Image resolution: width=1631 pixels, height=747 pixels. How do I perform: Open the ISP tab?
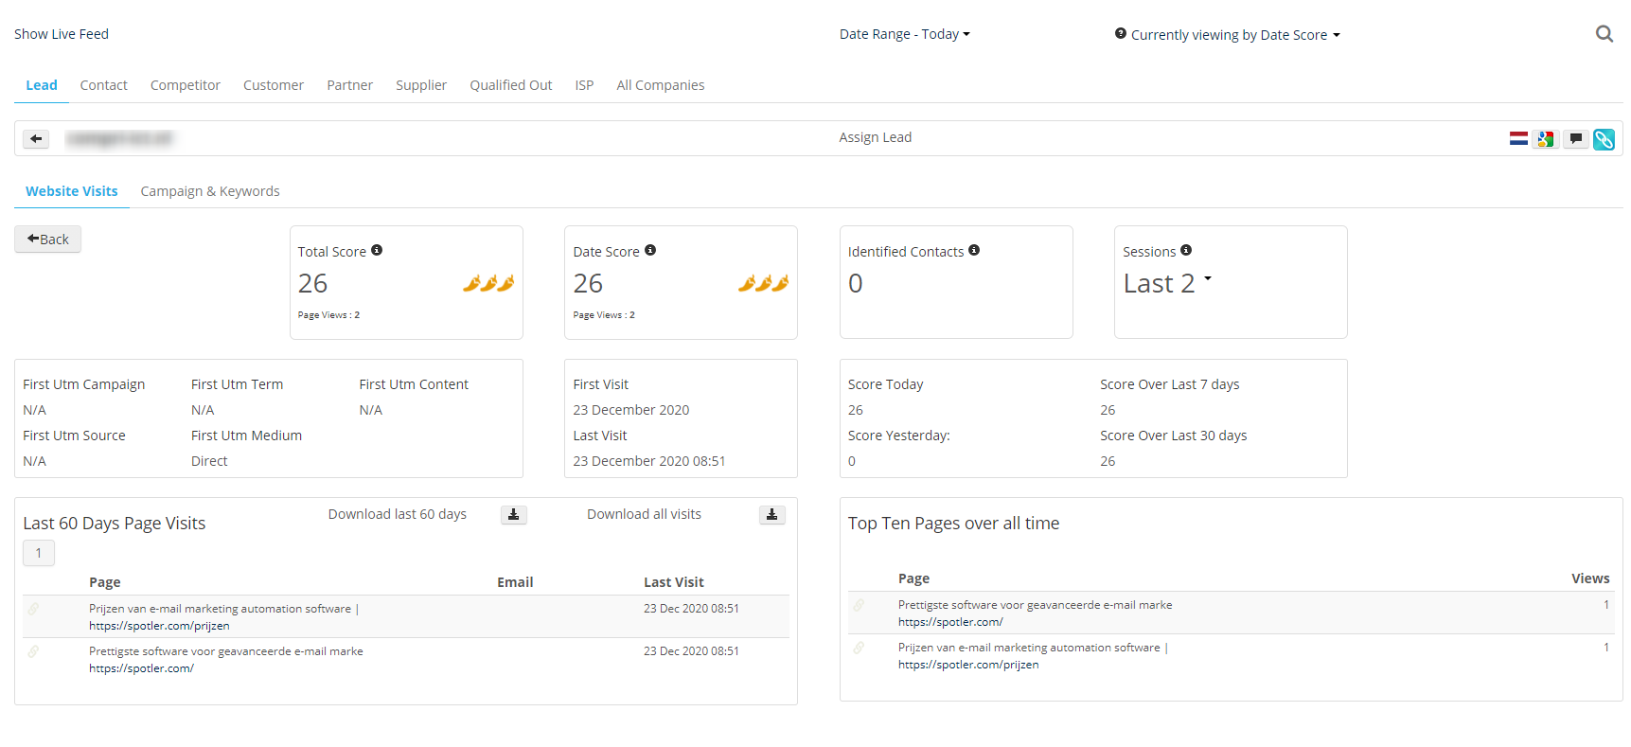[x=584, y=85]
